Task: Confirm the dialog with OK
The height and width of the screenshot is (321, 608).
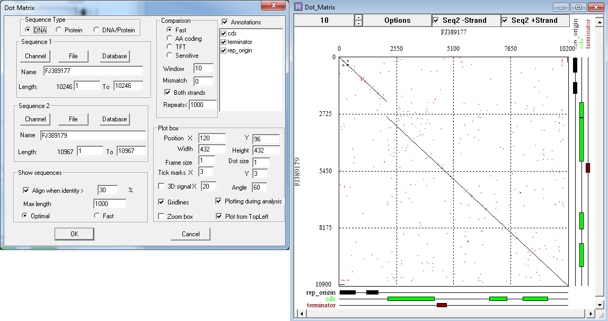Action: click(x=74, y=234)
